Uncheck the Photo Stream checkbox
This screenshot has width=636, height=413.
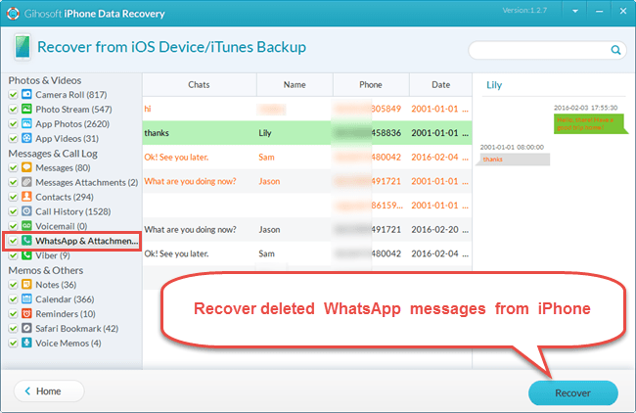pos(13,110)
